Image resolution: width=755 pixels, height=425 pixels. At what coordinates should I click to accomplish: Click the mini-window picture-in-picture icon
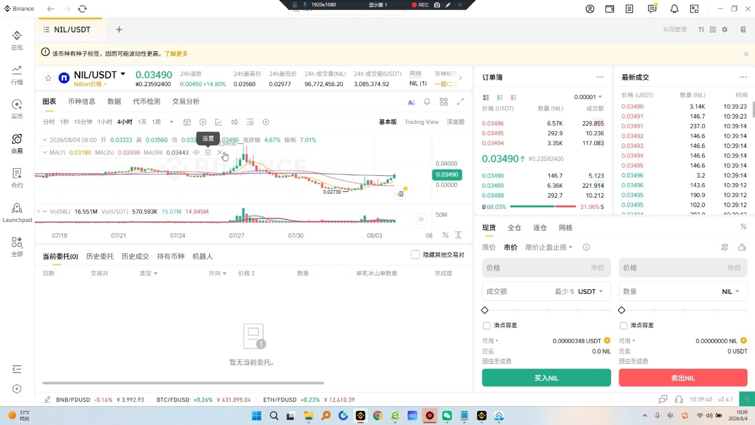pos(694,9)
